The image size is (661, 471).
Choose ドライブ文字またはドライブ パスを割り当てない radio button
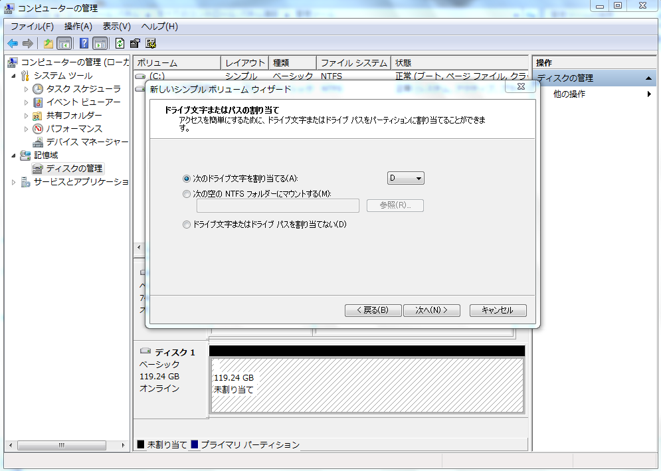[x=186, y=225]
